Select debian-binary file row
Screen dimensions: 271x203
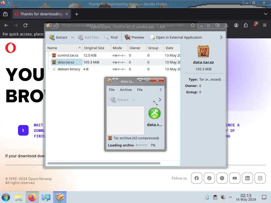click(113, 69)
